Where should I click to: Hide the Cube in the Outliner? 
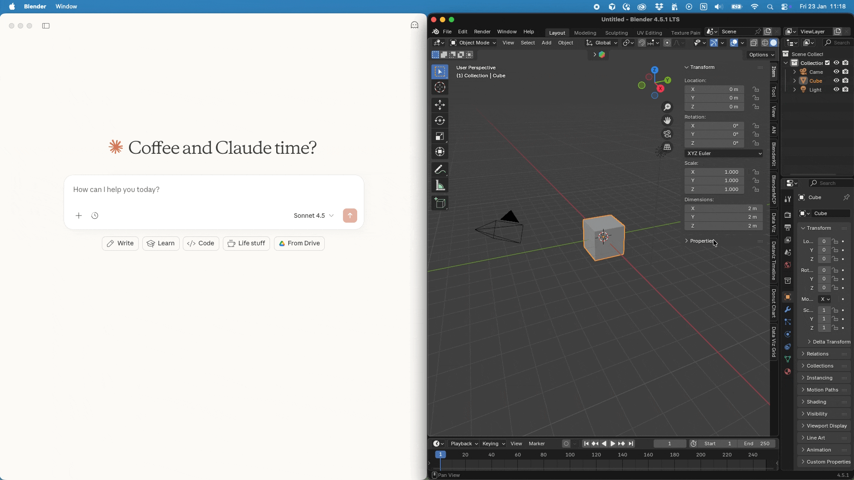[836, 81]
